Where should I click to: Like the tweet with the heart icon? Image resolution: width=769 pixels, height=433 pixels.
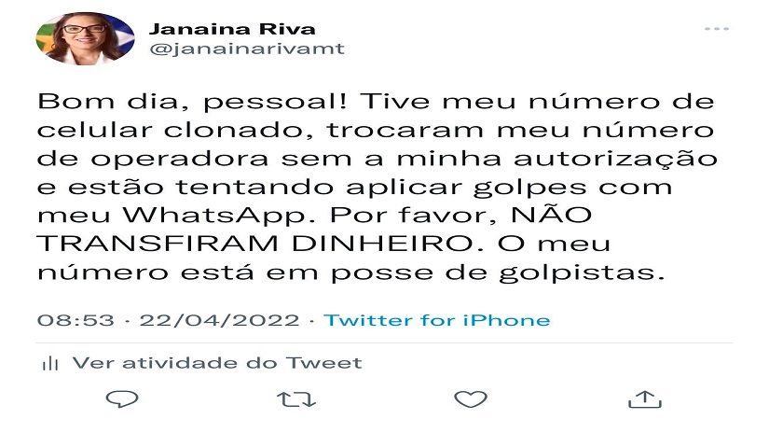coord(471,399)
